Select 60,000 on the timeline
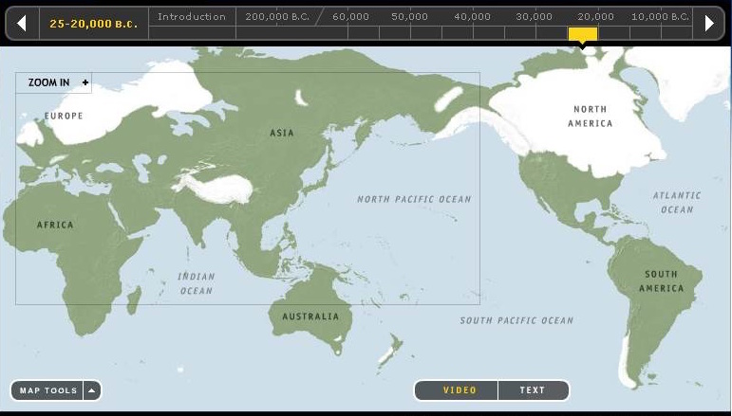Screen dimensions: 732x416 coord(350,17)
